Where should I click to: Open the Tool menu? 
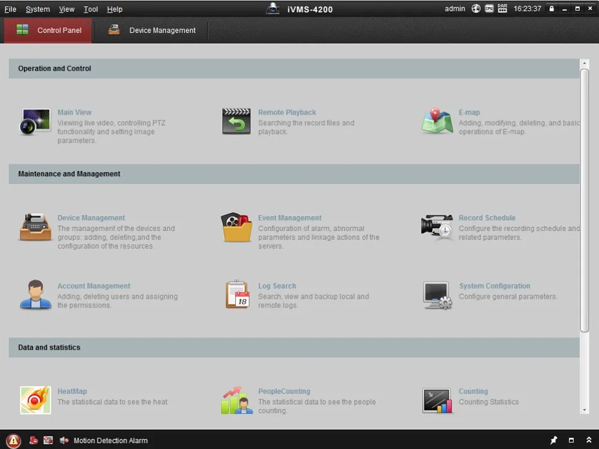pyautogui.click(x=90, y=9)
